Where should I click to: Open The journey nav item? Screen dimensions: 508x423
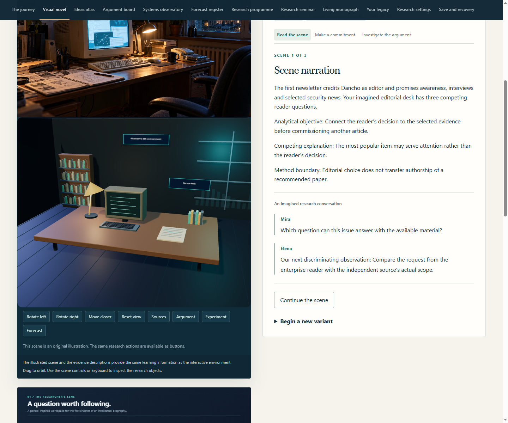[x=23, y=10]
